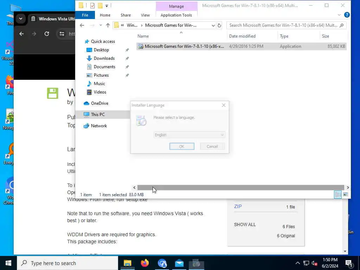360x270 pixels.
Task: Unpin Desktop pin icon
Action: 127,50
